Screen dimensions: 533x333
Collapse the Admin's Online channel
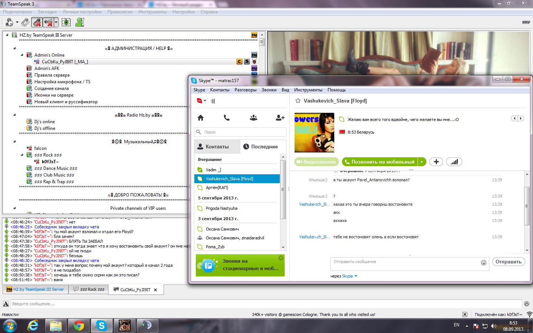(22, 55)
